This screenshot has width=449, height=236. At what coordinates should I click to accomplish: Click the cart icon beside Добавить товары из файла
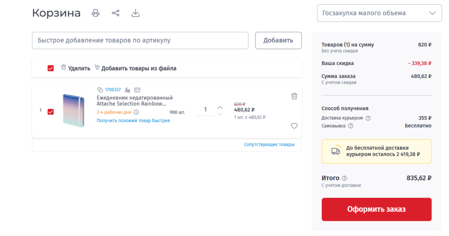click(97, 67)
